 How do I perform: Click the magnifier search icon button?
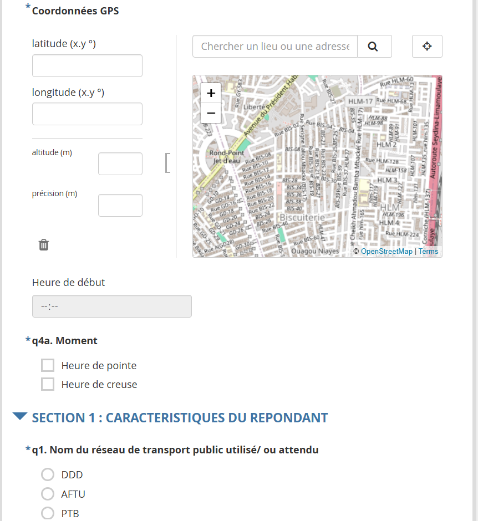coord(374,47)
